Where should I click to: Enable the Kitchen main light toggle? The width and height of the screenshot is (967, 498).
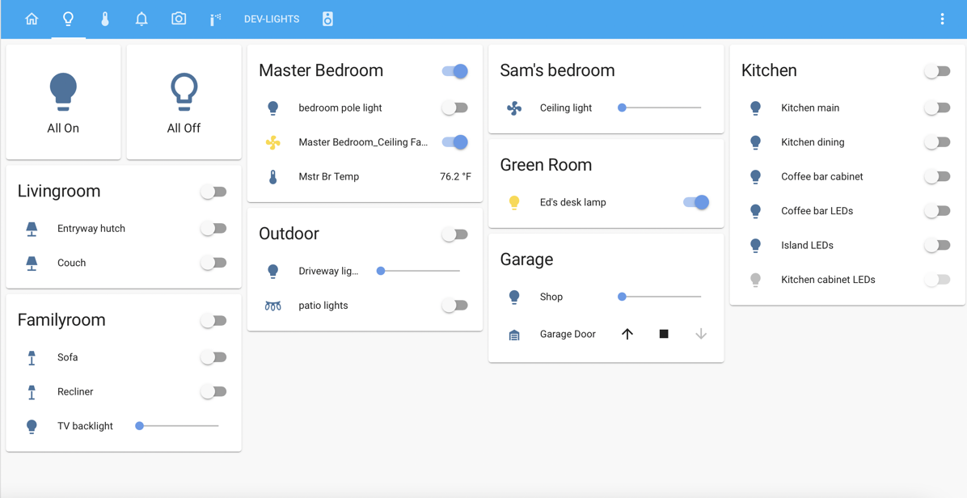[x=937, y=108]
